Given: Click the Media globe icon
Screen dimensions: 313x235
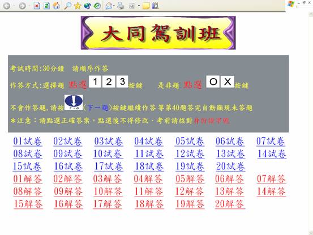Looking at the screenshot, I should [87, 6].
